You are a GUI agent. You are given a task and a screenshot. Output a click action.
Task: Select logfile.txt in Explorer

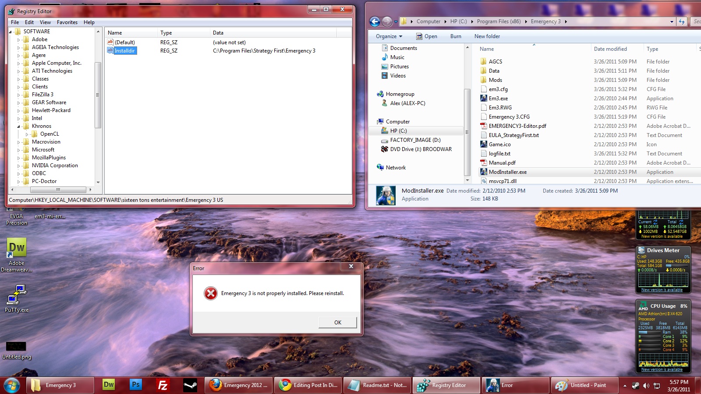(x=499, y=154)
